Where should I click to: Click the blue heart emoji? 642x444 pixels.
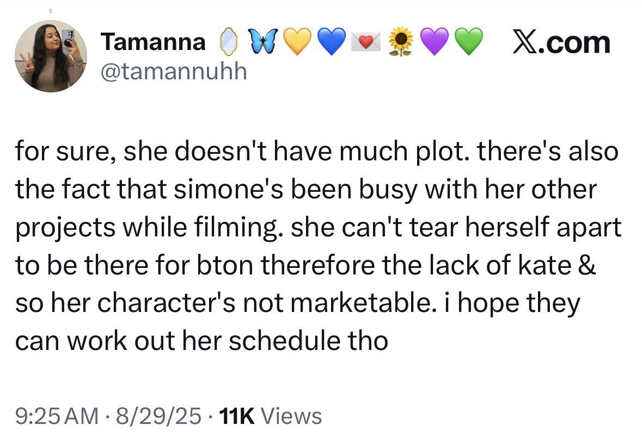point(331,43)
